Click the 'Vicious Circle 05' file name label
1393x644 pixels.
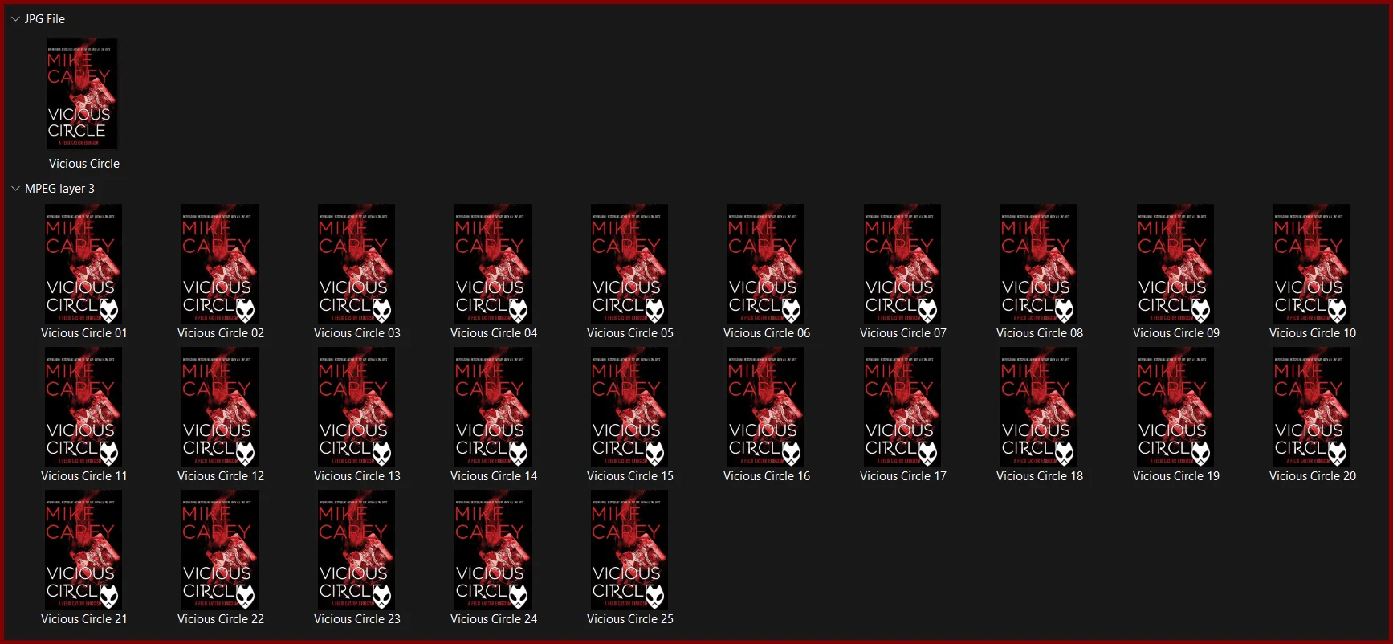[630, 333]
